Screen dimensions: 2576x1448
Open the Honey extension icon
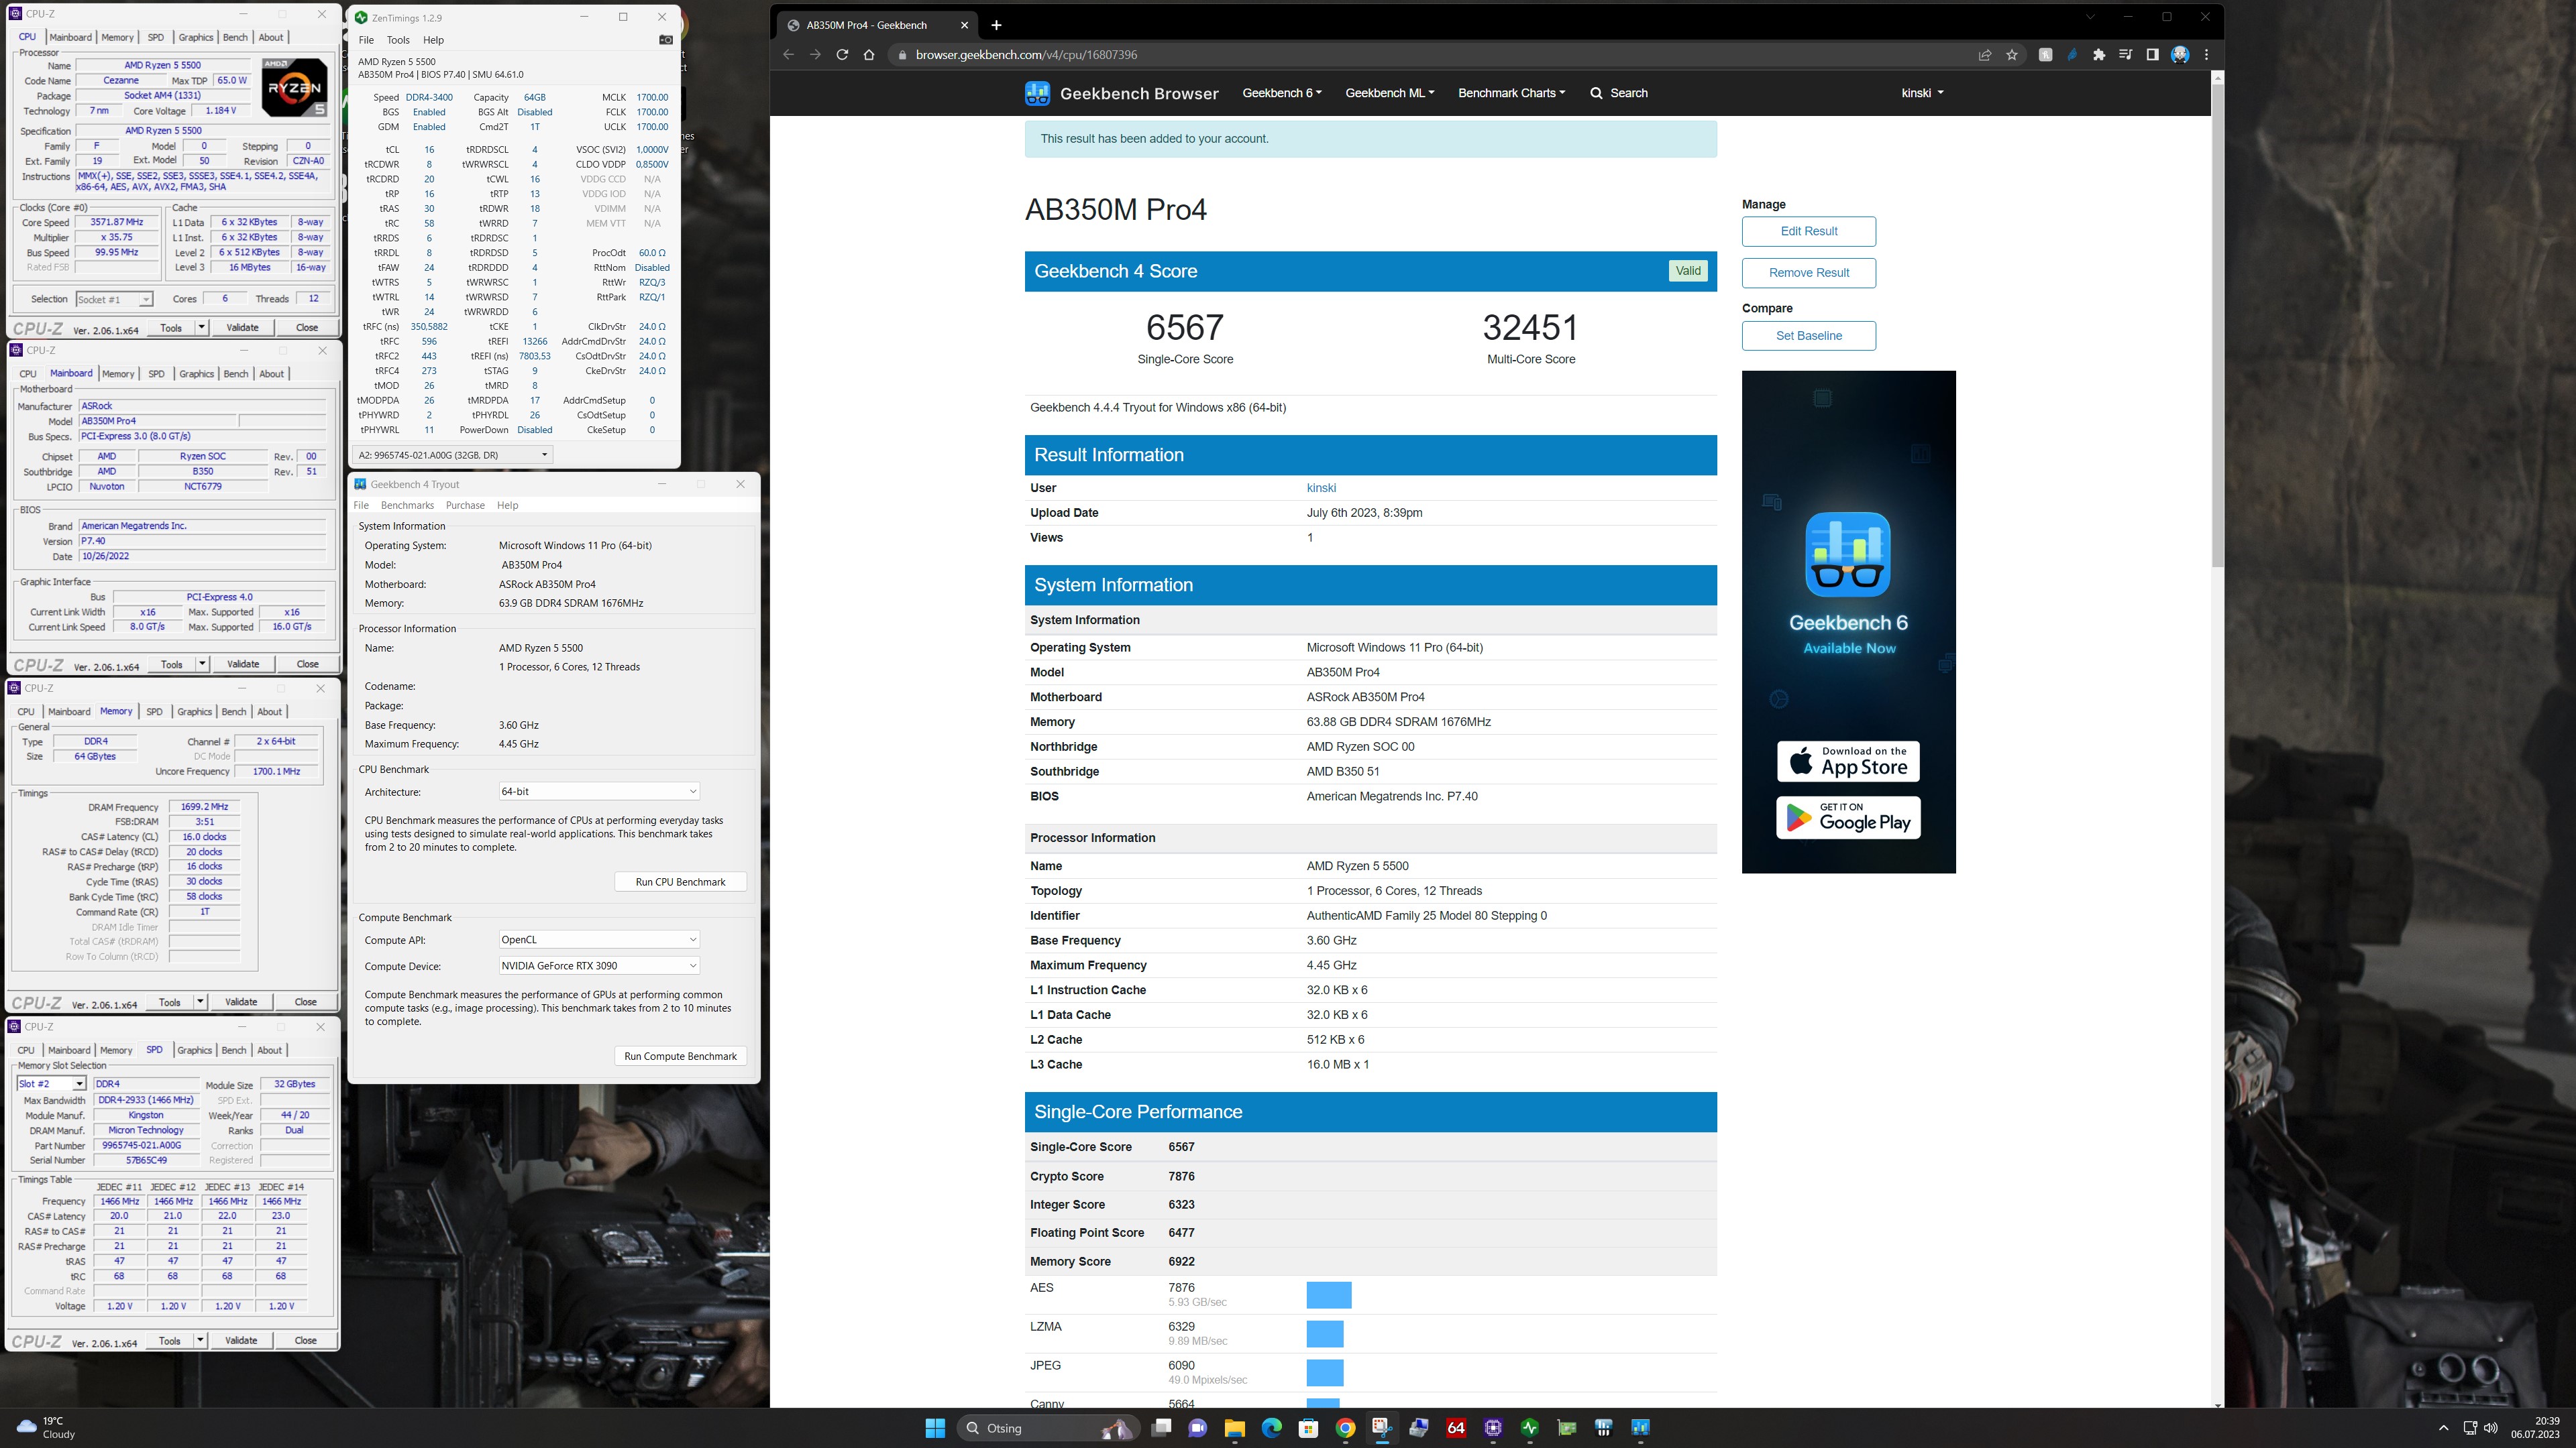point(2045,55)
